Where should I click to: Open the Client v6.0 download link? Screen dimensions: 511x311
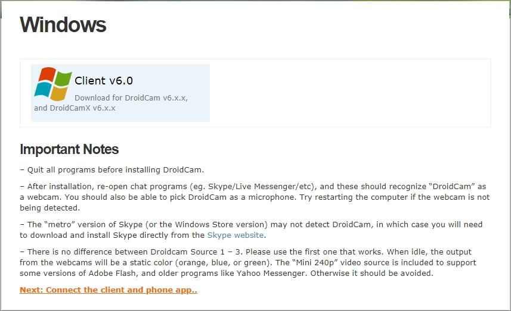(x=104, y=81)
